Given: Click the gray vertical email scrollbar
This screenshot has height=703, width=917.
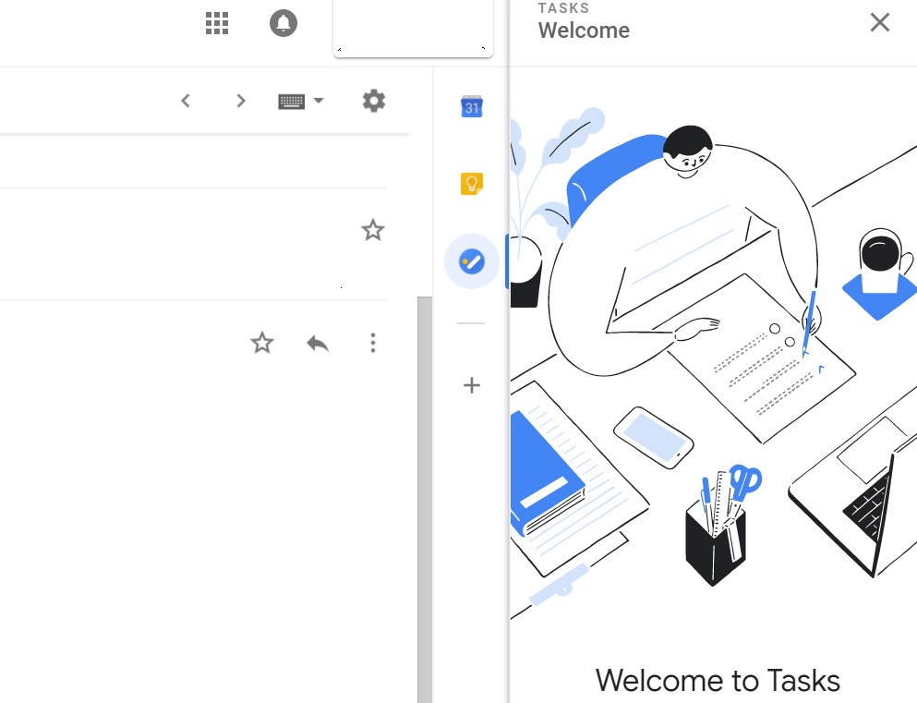Looking at the screenshot, I should point(425,499).
